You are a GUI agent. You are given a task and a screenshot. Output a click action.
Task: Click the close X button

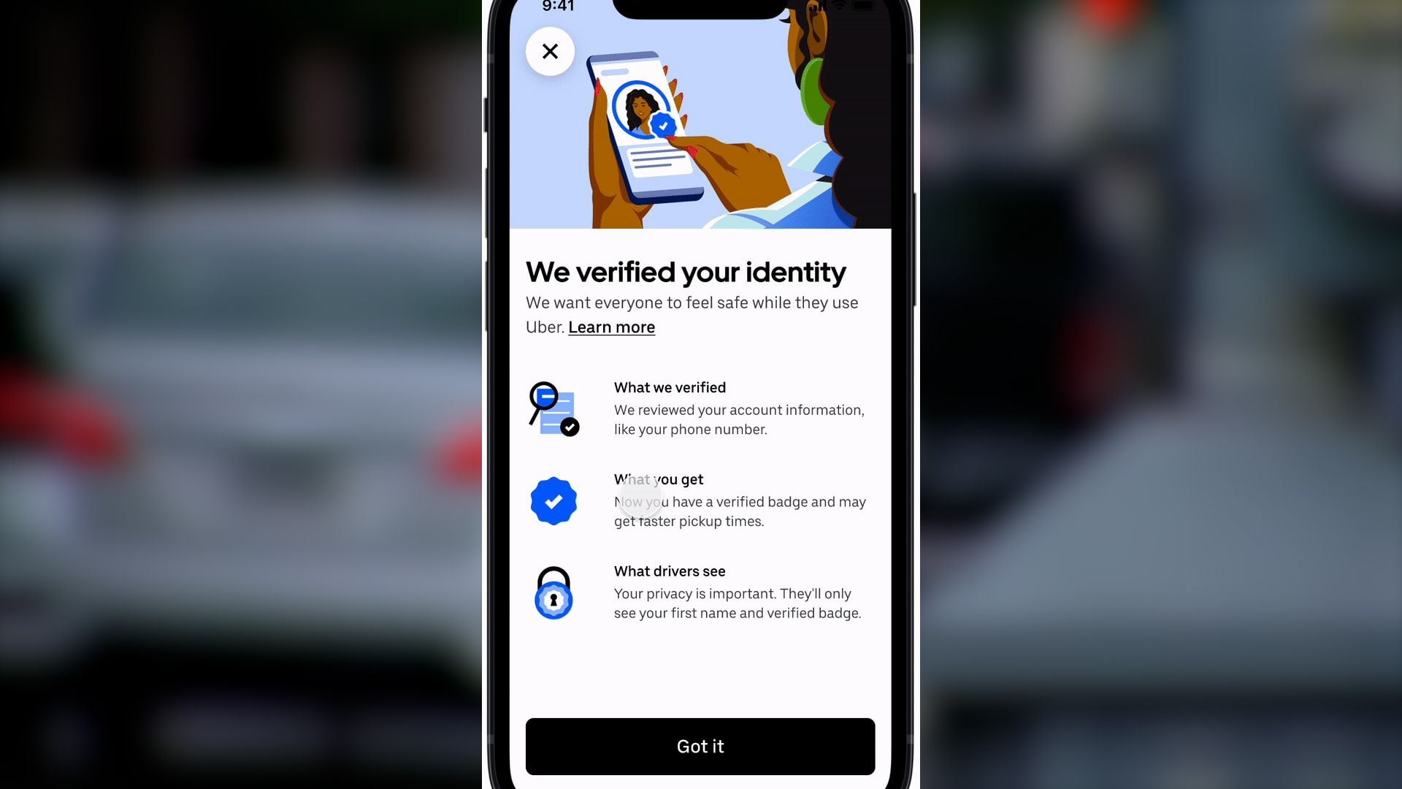(x=549, y=50)
